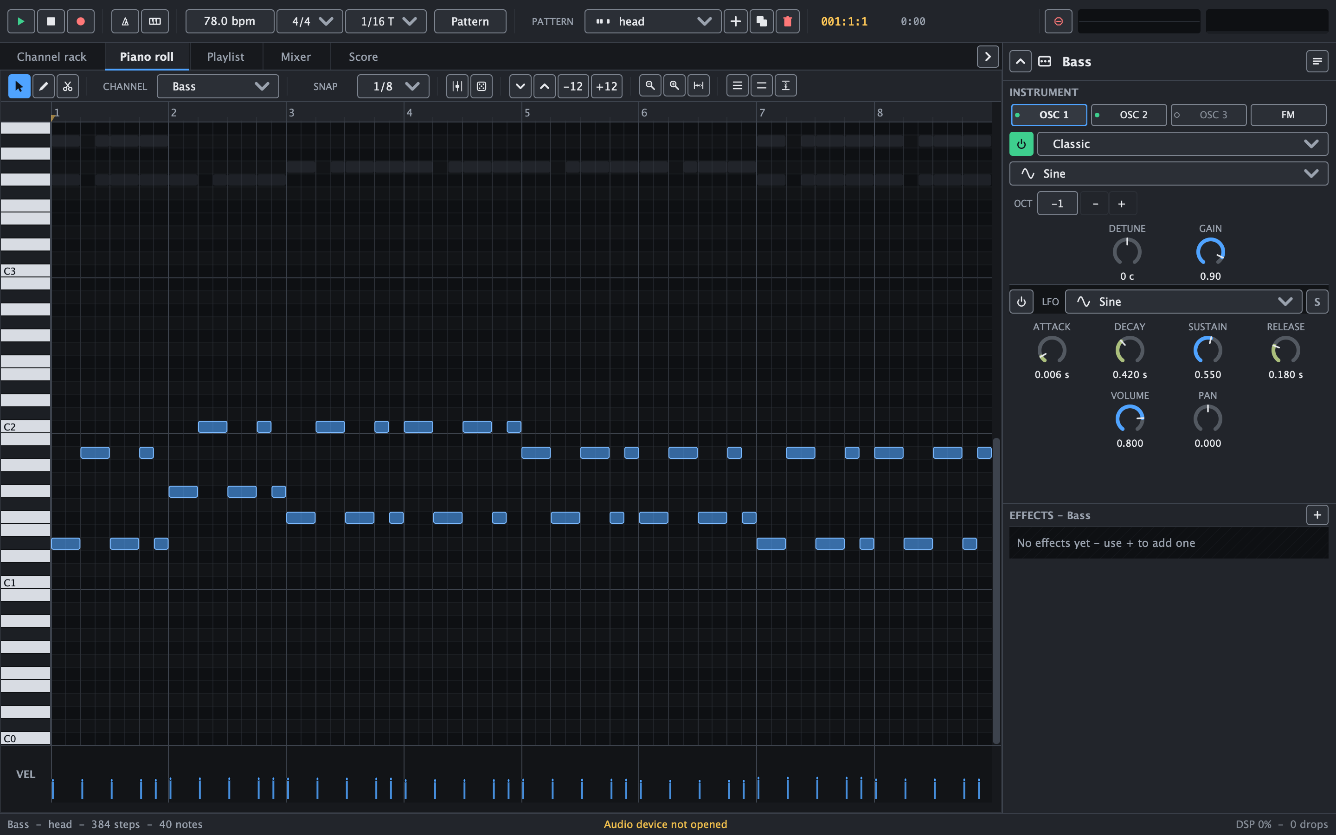
Task: Select the pointer select tool
Action: pyautogui.click(x=19, y=86)
